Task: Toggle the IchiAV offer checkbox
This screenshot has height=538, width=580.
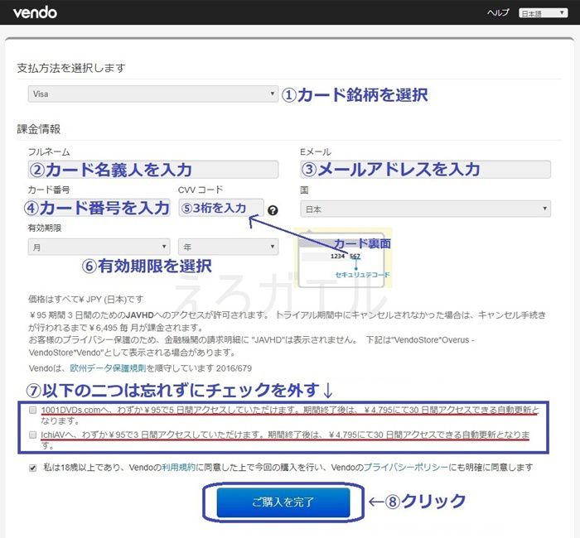Action: [33, 435]
